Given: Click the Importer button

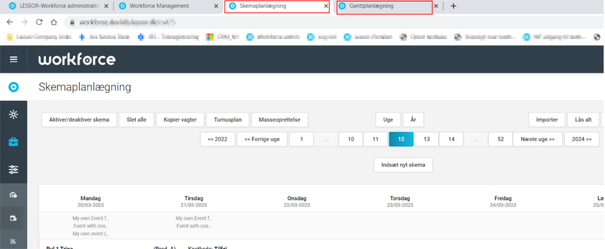Looking at the screenshot, I should [547, 119].
